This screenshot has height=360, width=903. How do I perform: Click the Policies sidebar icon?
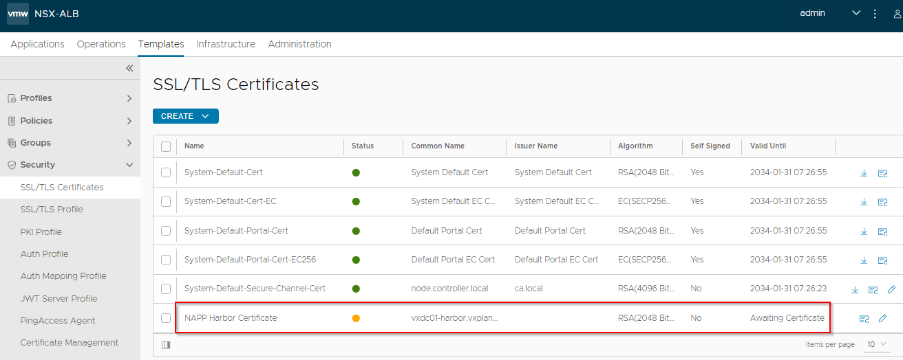click(x=12, y=121)
